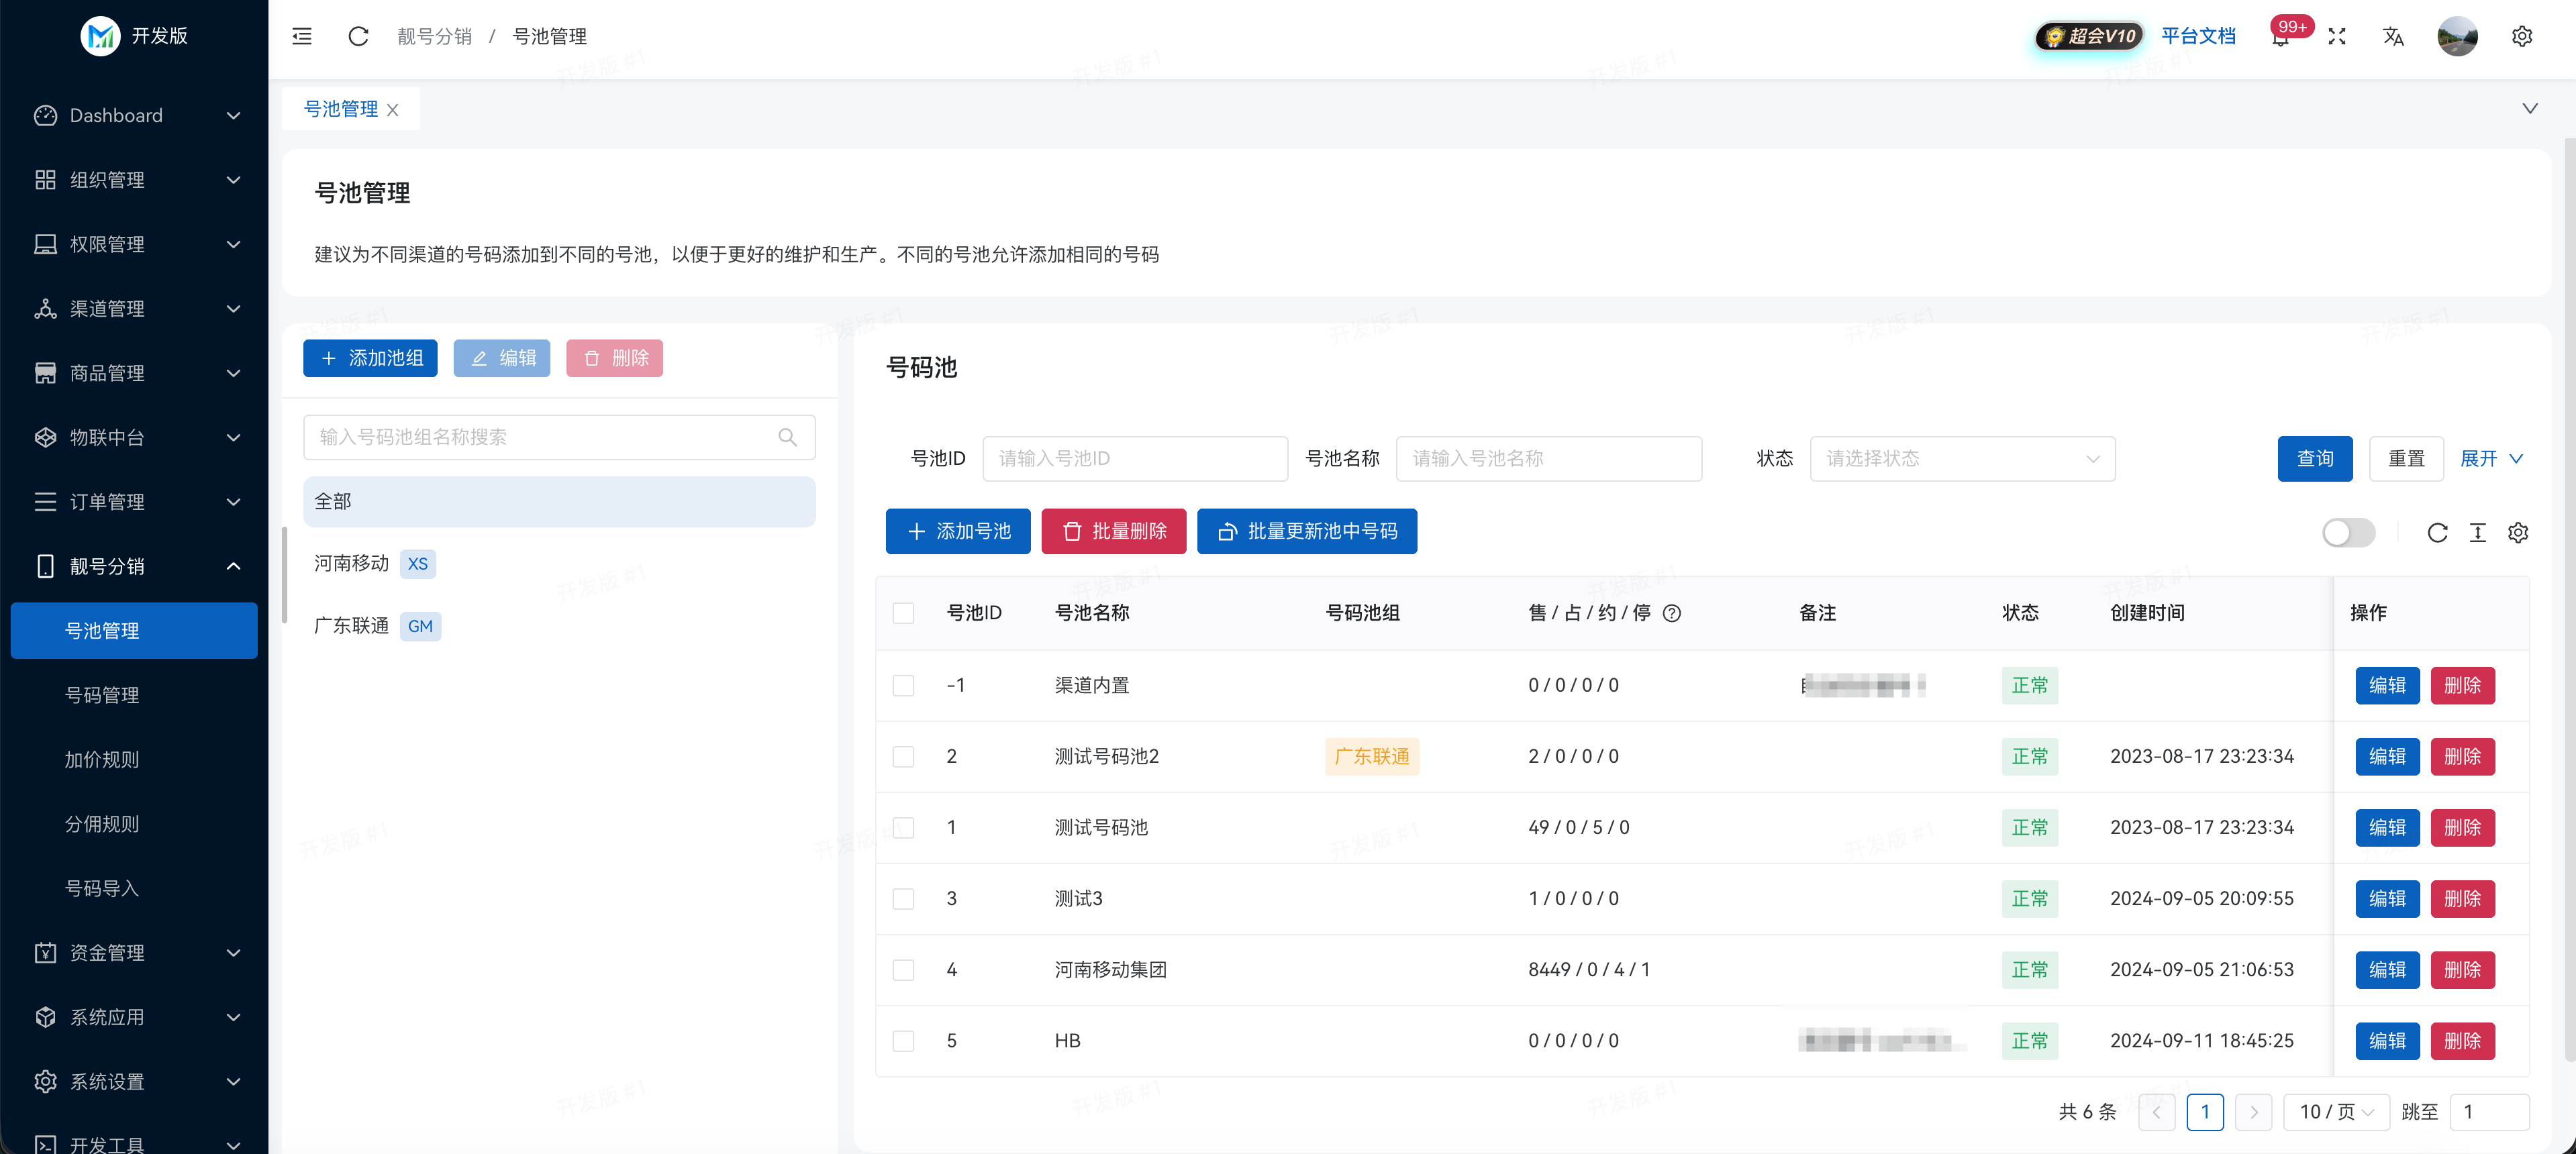Close the 号池管理 tab
This screenshot has height=1154, width=2576.
coord(392,110)
